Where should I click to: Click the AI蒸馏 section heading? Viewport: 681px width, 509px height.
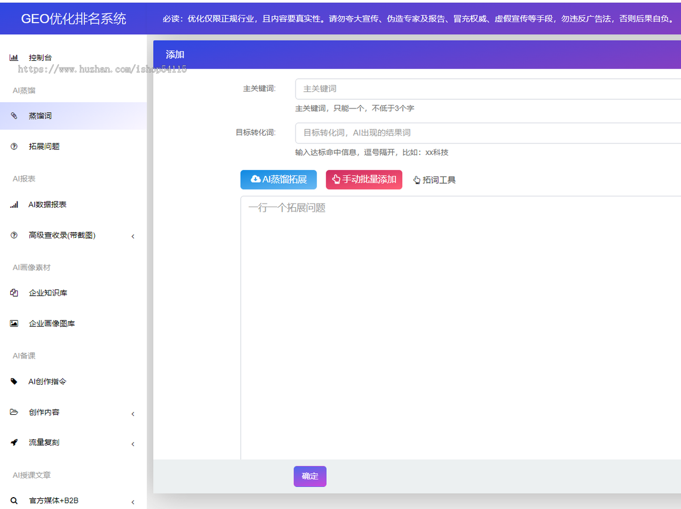tap(24, 90)
